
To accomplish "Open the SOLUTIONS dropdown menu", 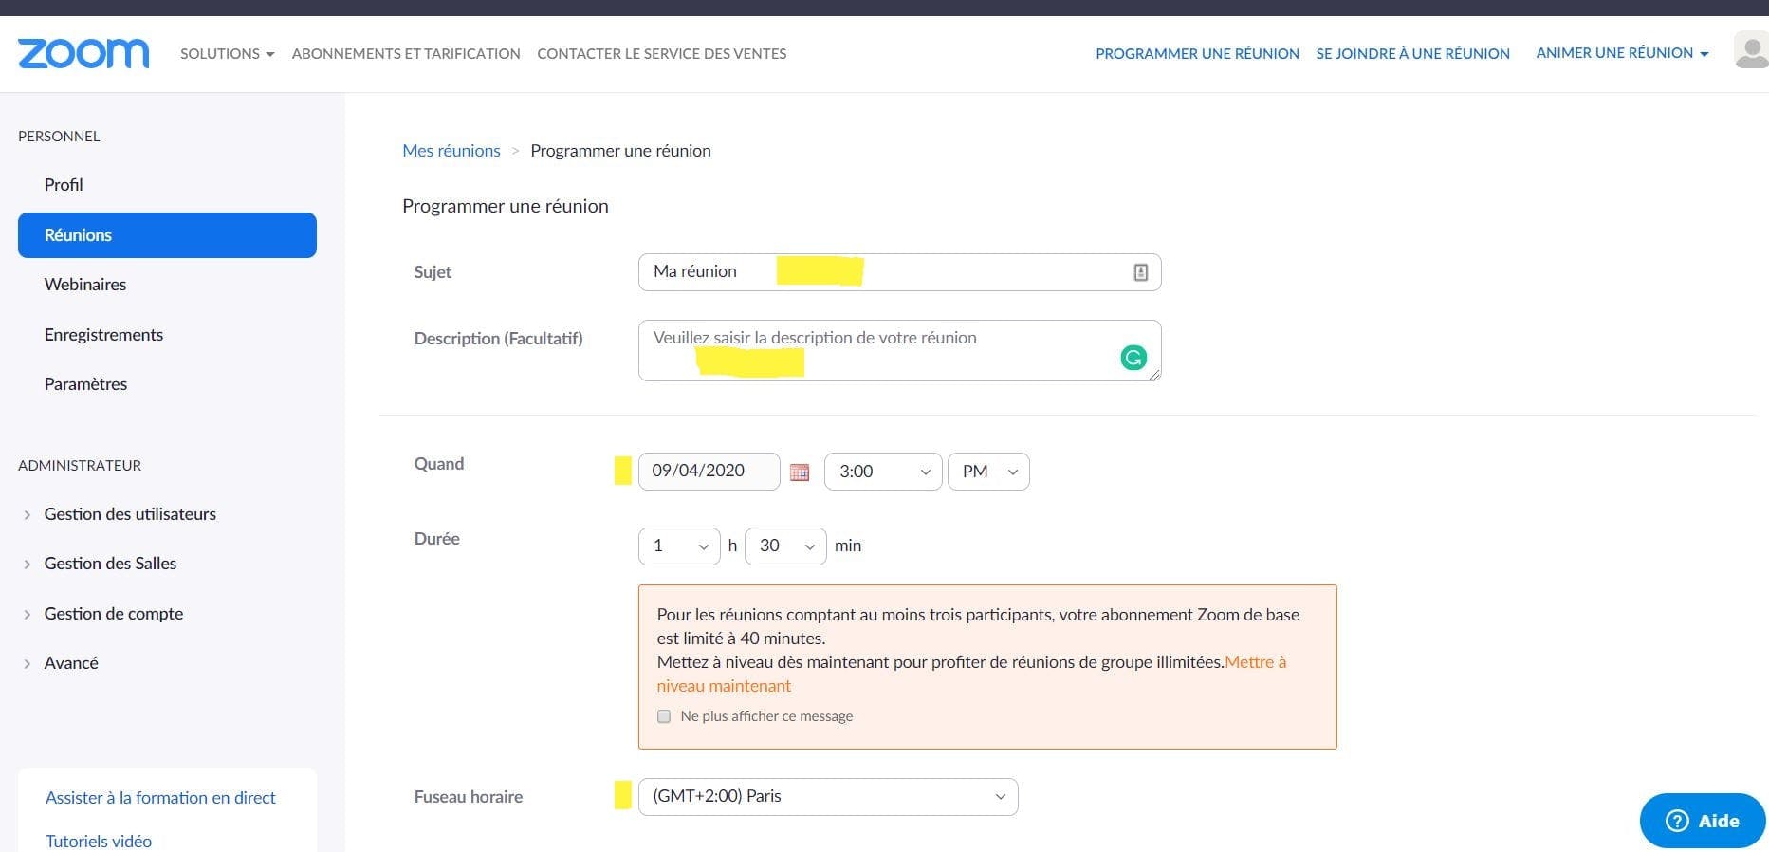I will pyautogui.click(x=227, y=54).
